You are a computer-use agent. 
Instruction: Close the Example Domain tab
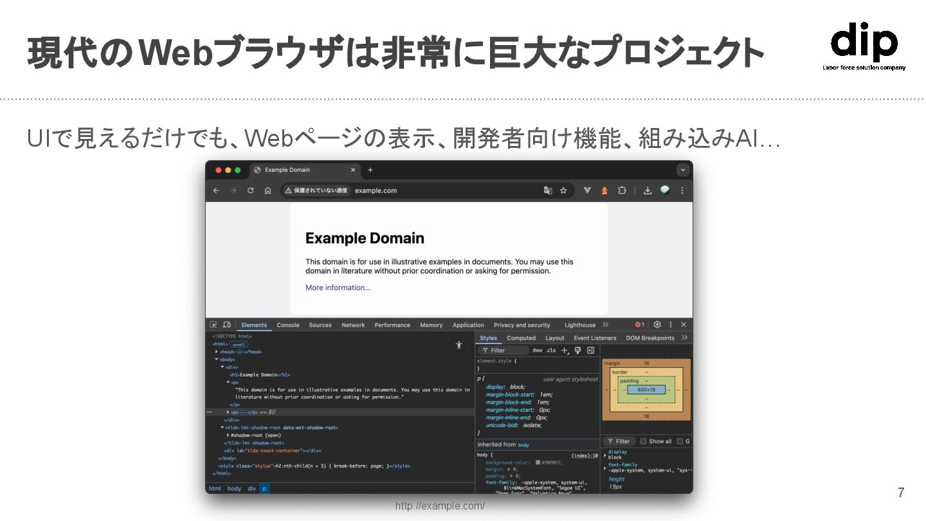pyautogui.click(x=353, y=170)
